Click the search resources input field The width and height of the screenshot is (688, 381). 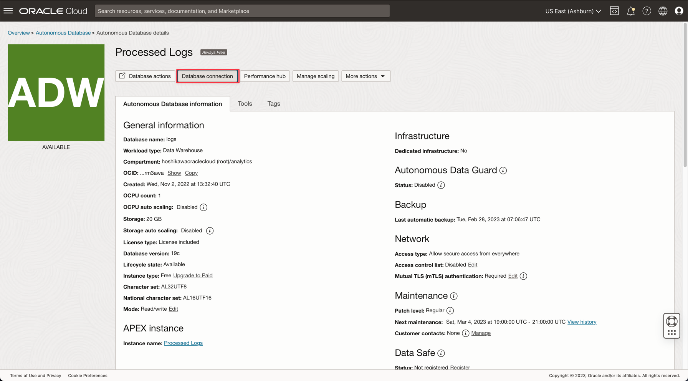[242, 11]
